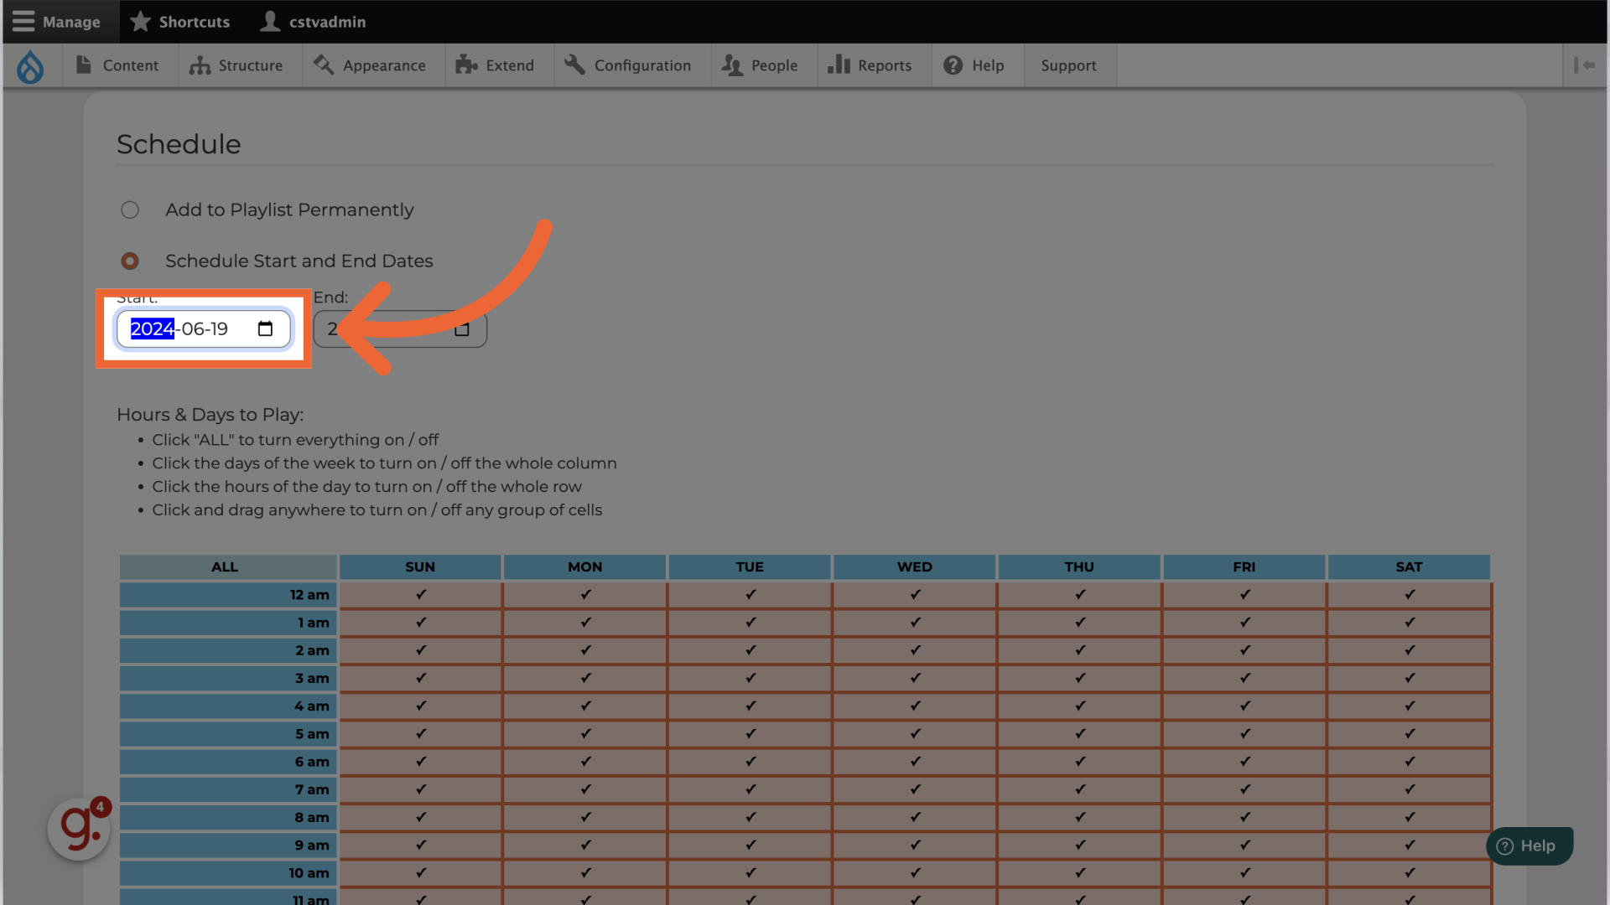Screen dimensions: 1610x905
Task: Toggle the Sunday 12 am schedule cell
Action: coord(420,595)
